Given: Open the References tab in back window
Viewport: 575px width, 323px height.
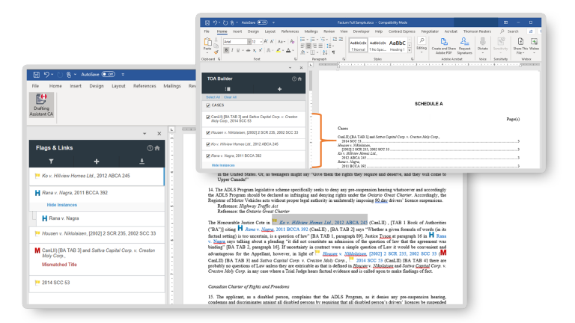Looking at the screenshot, I should pyautogui.click(x=144, y=86).
